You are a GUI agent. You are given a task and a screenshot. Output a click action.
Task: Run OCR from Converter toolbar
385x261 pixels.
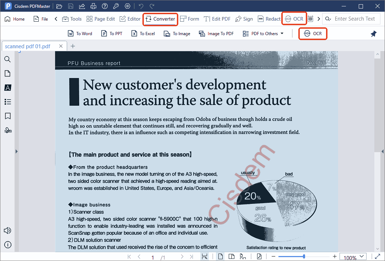313,34
